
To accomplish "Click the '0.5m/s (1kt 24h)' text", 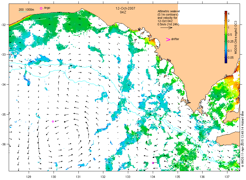I will coord(168,24).
